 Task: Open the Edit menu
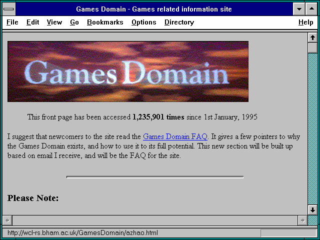coord(32,22)
